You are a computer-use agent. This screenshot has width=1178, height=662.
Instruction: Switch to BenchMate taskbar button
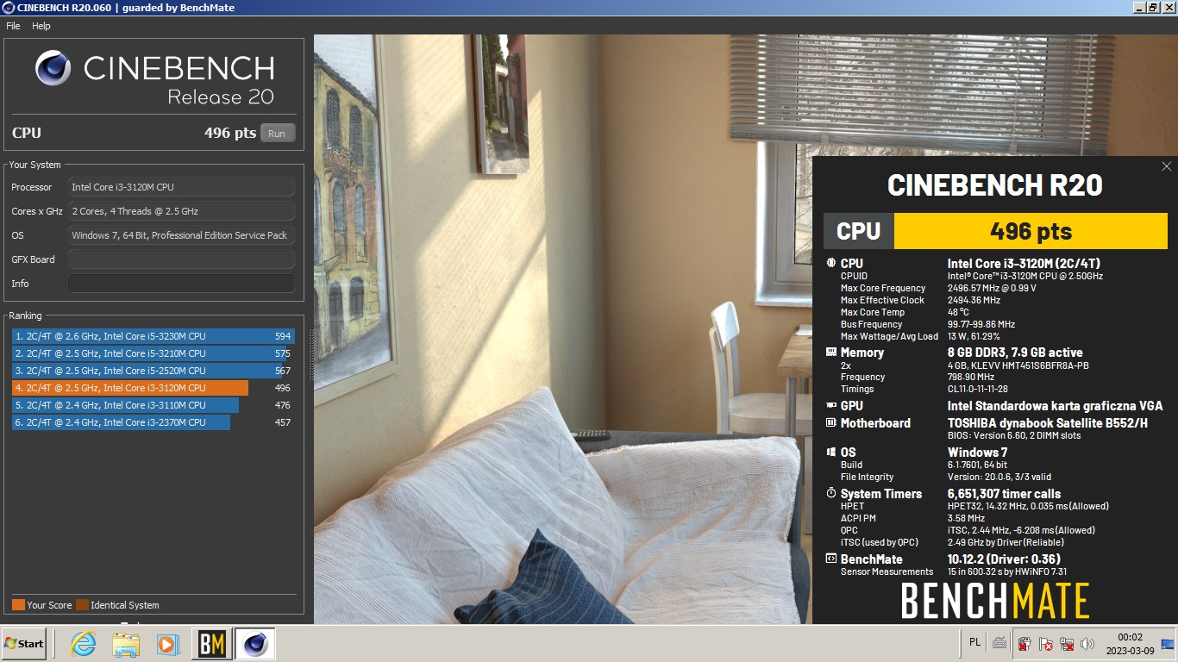point(212,644)
